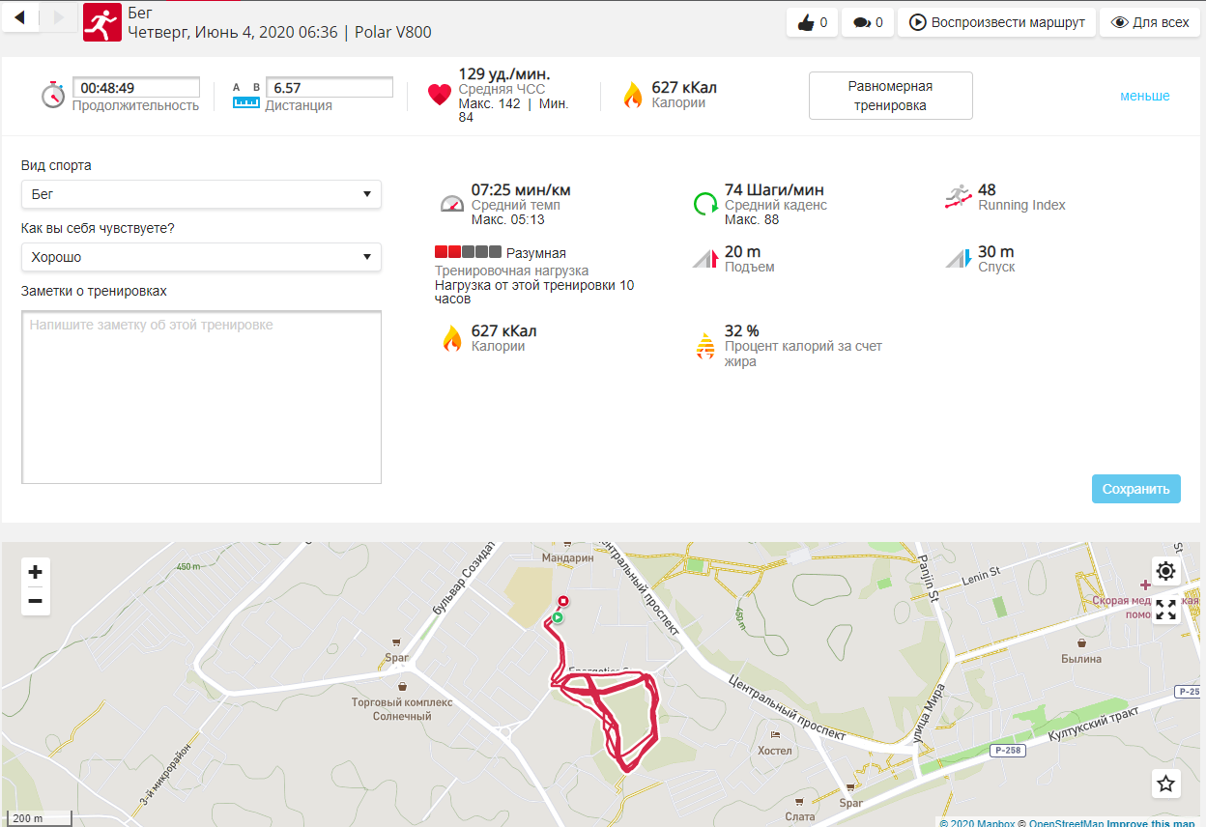Zoom in the map with plus
The height and width of the screenshot is (827, 1206).
(x=35, y=572)
